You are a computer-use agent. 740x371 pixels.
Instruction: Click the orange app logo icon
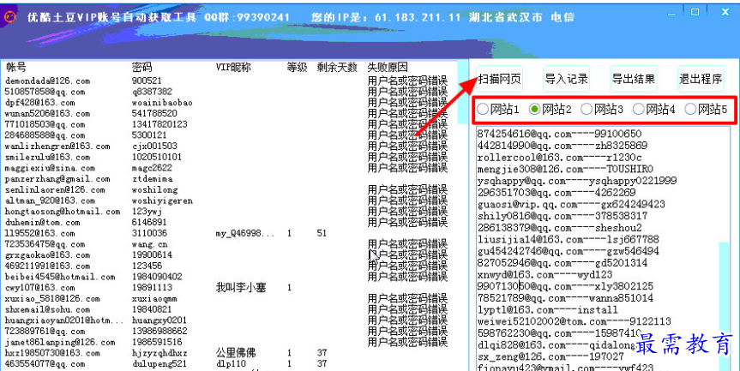(10, 17)
